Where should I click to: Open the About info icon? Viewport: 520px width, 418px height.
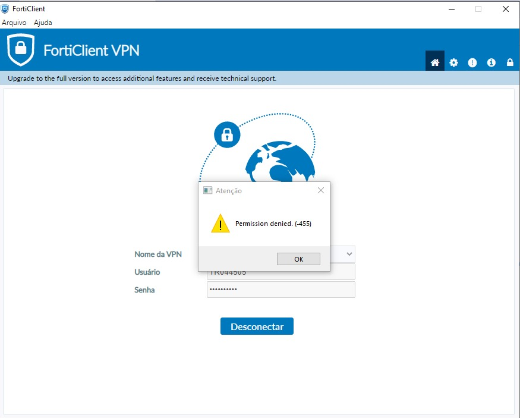[491, 62]
